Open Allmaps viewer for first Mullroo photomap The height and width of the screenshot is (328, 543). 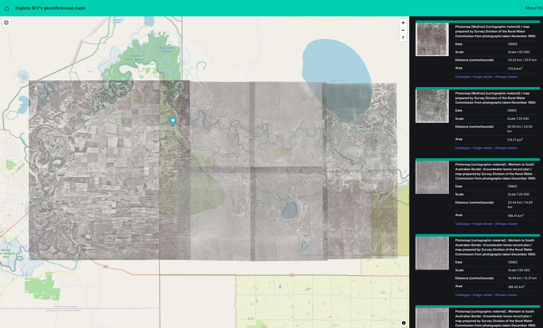[x=506, y=76]
